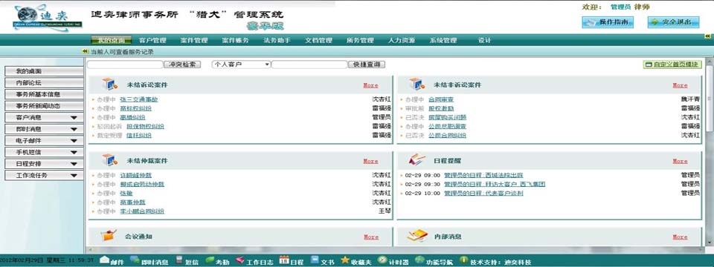The height and width of the screenshot is (267, 714).
Task: Open the 文书 documents icon
Action: (x=315, y=260)
